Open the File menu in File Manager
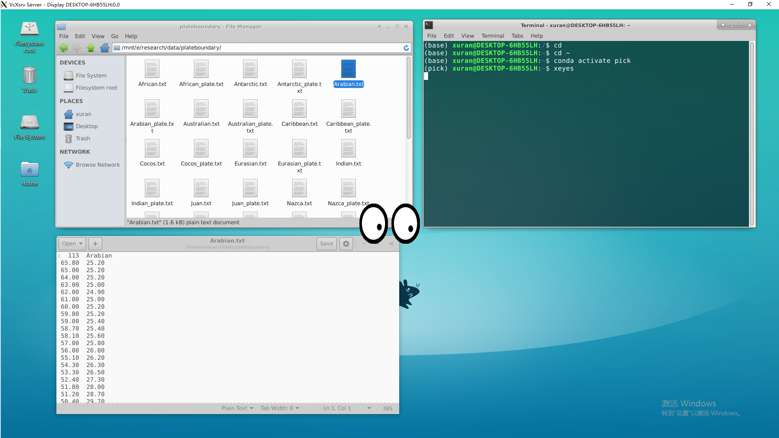Screen dimensions: 779x438 point(64,36)
